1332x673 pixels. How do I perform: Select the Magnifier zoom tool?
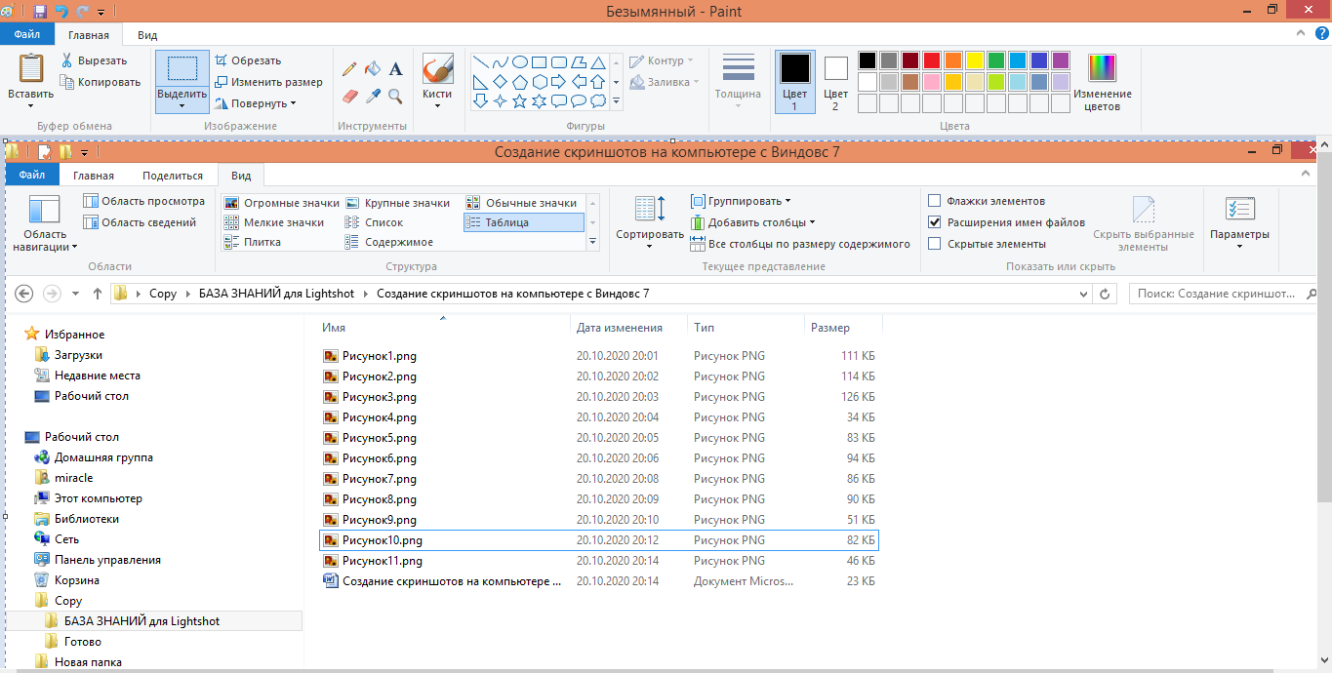[x=395, y=96]
